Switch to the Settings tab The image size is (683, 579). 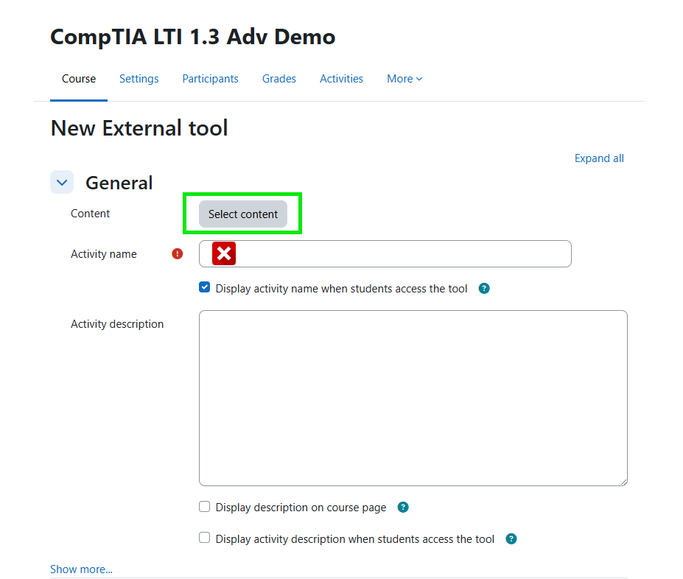[139, 79]
